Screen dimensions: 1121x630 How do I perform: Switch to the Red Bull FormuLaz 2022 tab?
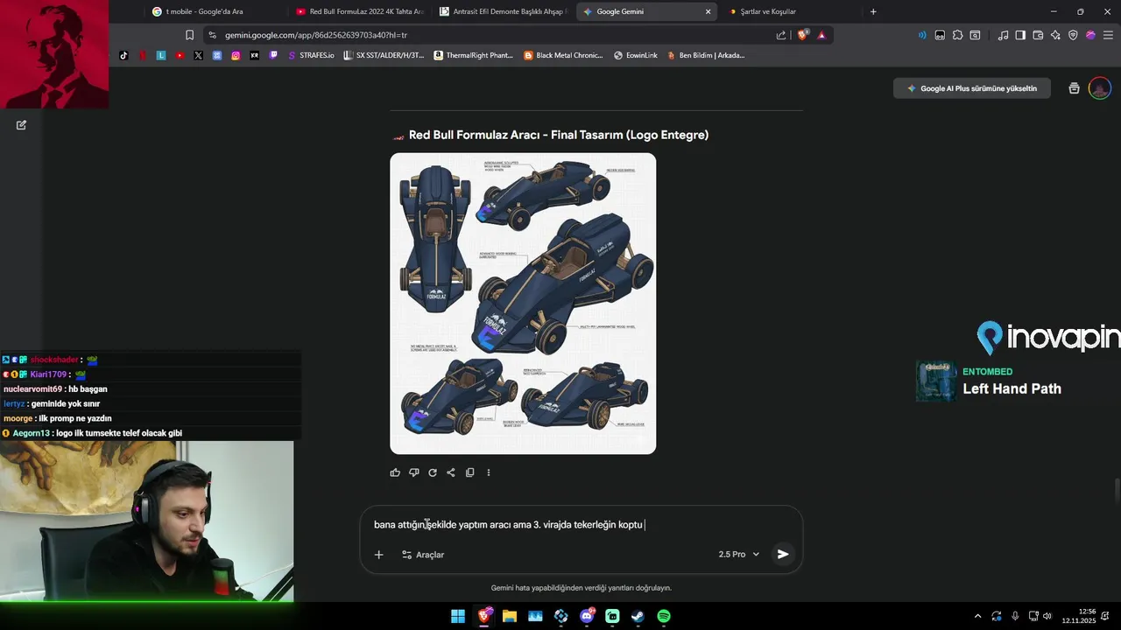point(359,11)
